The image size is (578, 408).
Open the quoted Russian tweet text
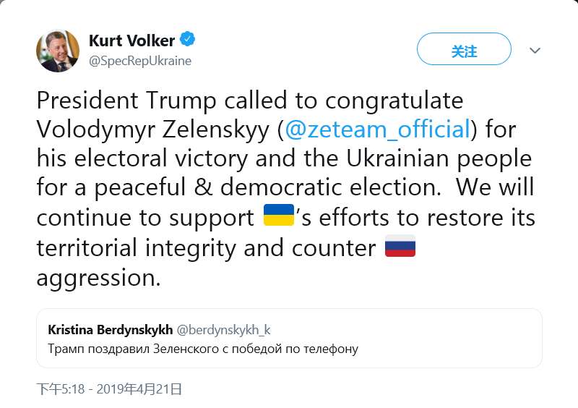[203, 349]
